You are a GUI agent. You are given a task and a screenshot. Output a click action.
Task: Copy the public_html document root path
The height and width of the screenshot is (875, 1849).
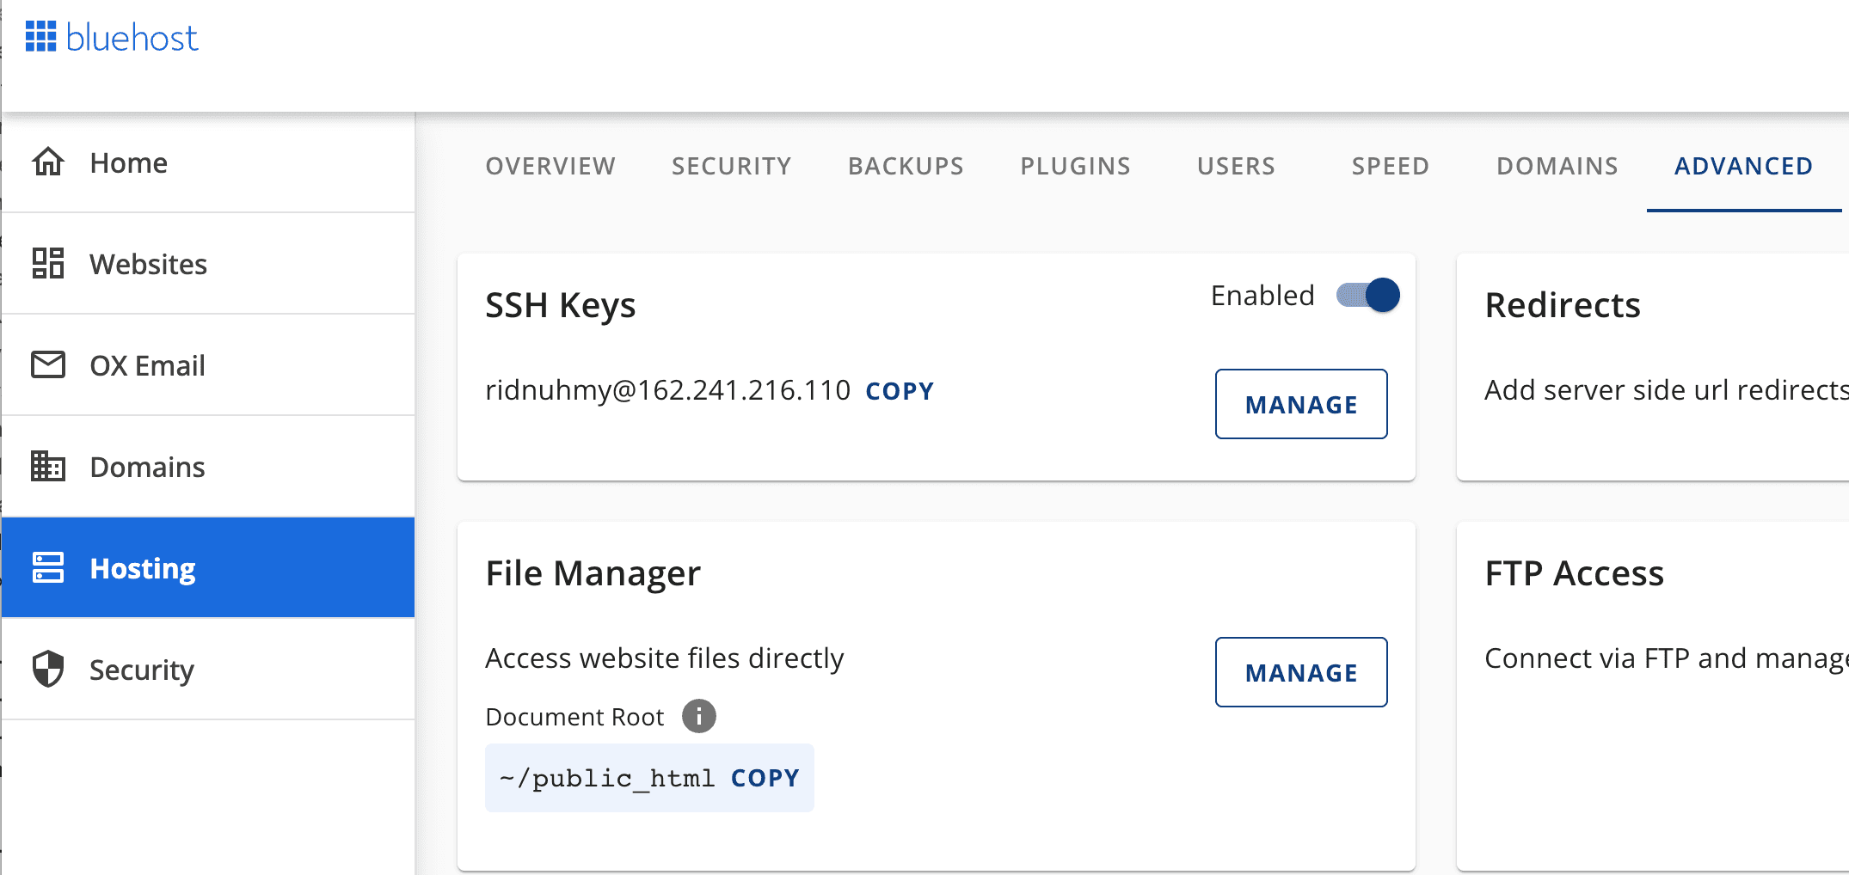click(764, 777)
